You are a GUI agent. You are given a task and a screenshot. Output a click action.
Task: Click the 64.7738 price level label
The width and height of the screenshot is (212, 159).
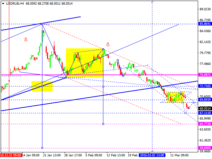[205, 124]
